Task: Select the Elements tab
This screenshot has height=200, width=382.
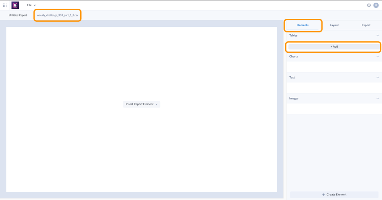Action: click(x=302, y=25)
